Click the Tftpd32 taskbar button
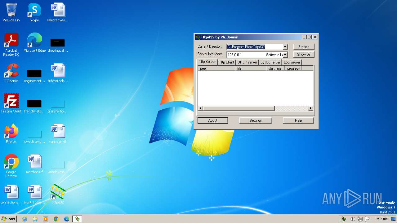397x223 pixels. 77,219
